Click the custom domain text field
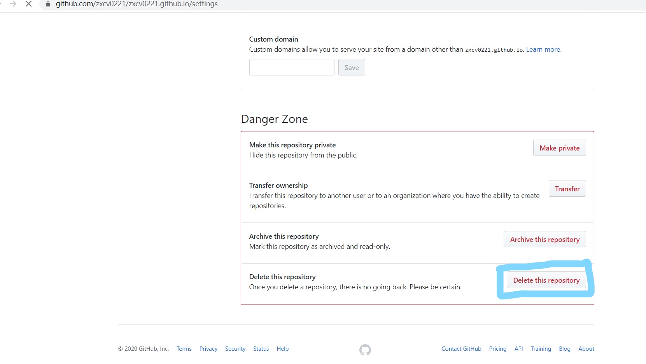The width and height of the screenshot is (646, 364). click(x=292, y=67)
